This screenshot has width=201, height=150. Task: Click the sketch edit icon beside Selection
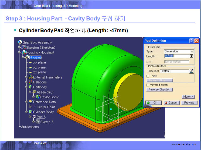[x=192, y=71]
